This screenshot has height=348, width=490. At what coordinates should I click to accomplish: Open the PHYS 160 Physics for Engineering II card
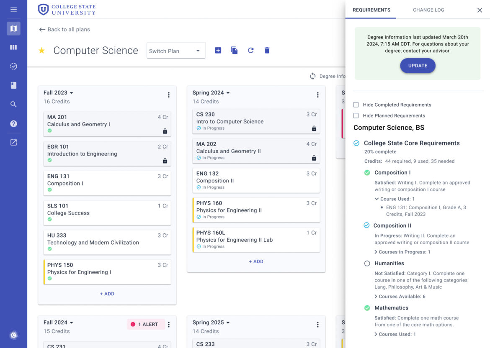pyautogui.click(x=256, y=210)
